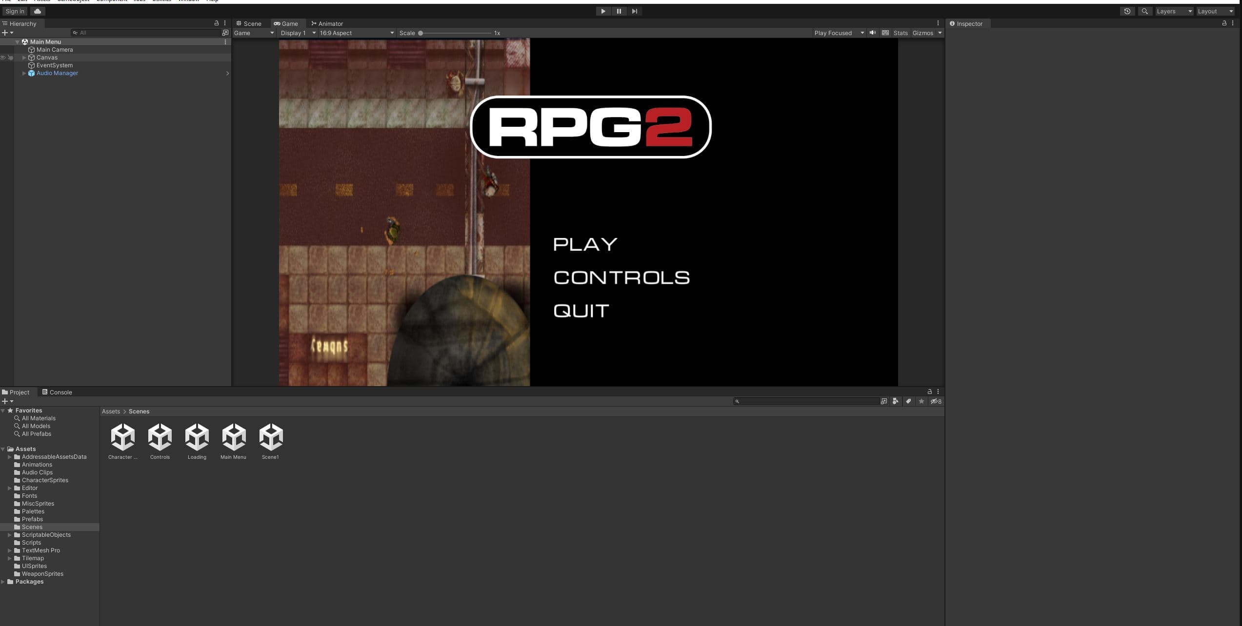Viewport: 1242px width, 626px height.
Task: Lock the Project panel
Action: click(x=929, y=391)
